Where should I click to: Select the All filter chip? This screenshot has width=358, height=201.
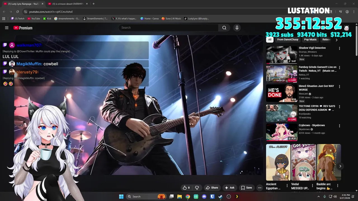click(x=270, y=40)
